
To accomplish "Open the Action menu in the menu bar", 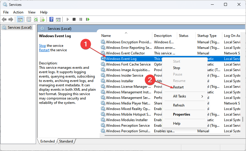I will pyautogui.click(x=18, y=12).
